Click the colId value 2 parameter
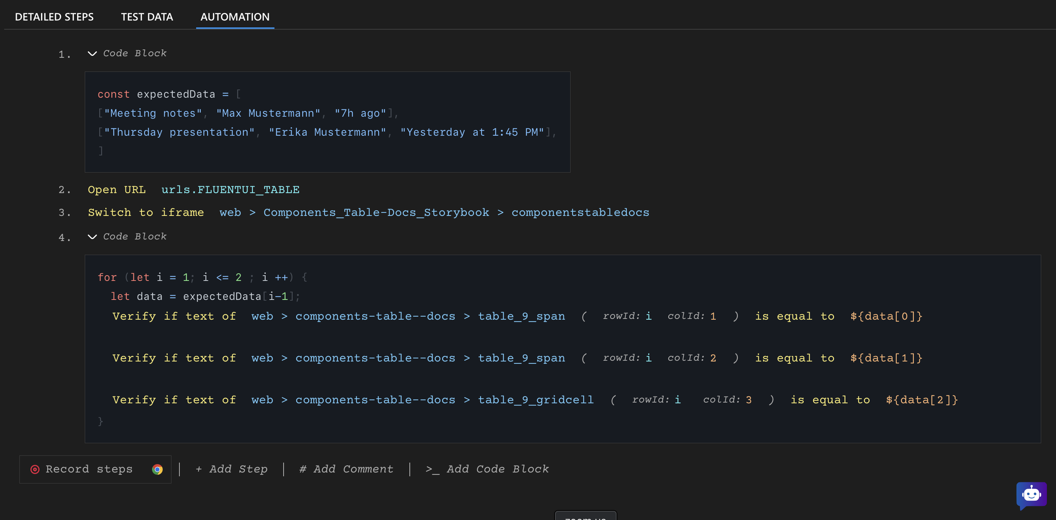This screenshot has width=1056, height=520. pos(713,358)
